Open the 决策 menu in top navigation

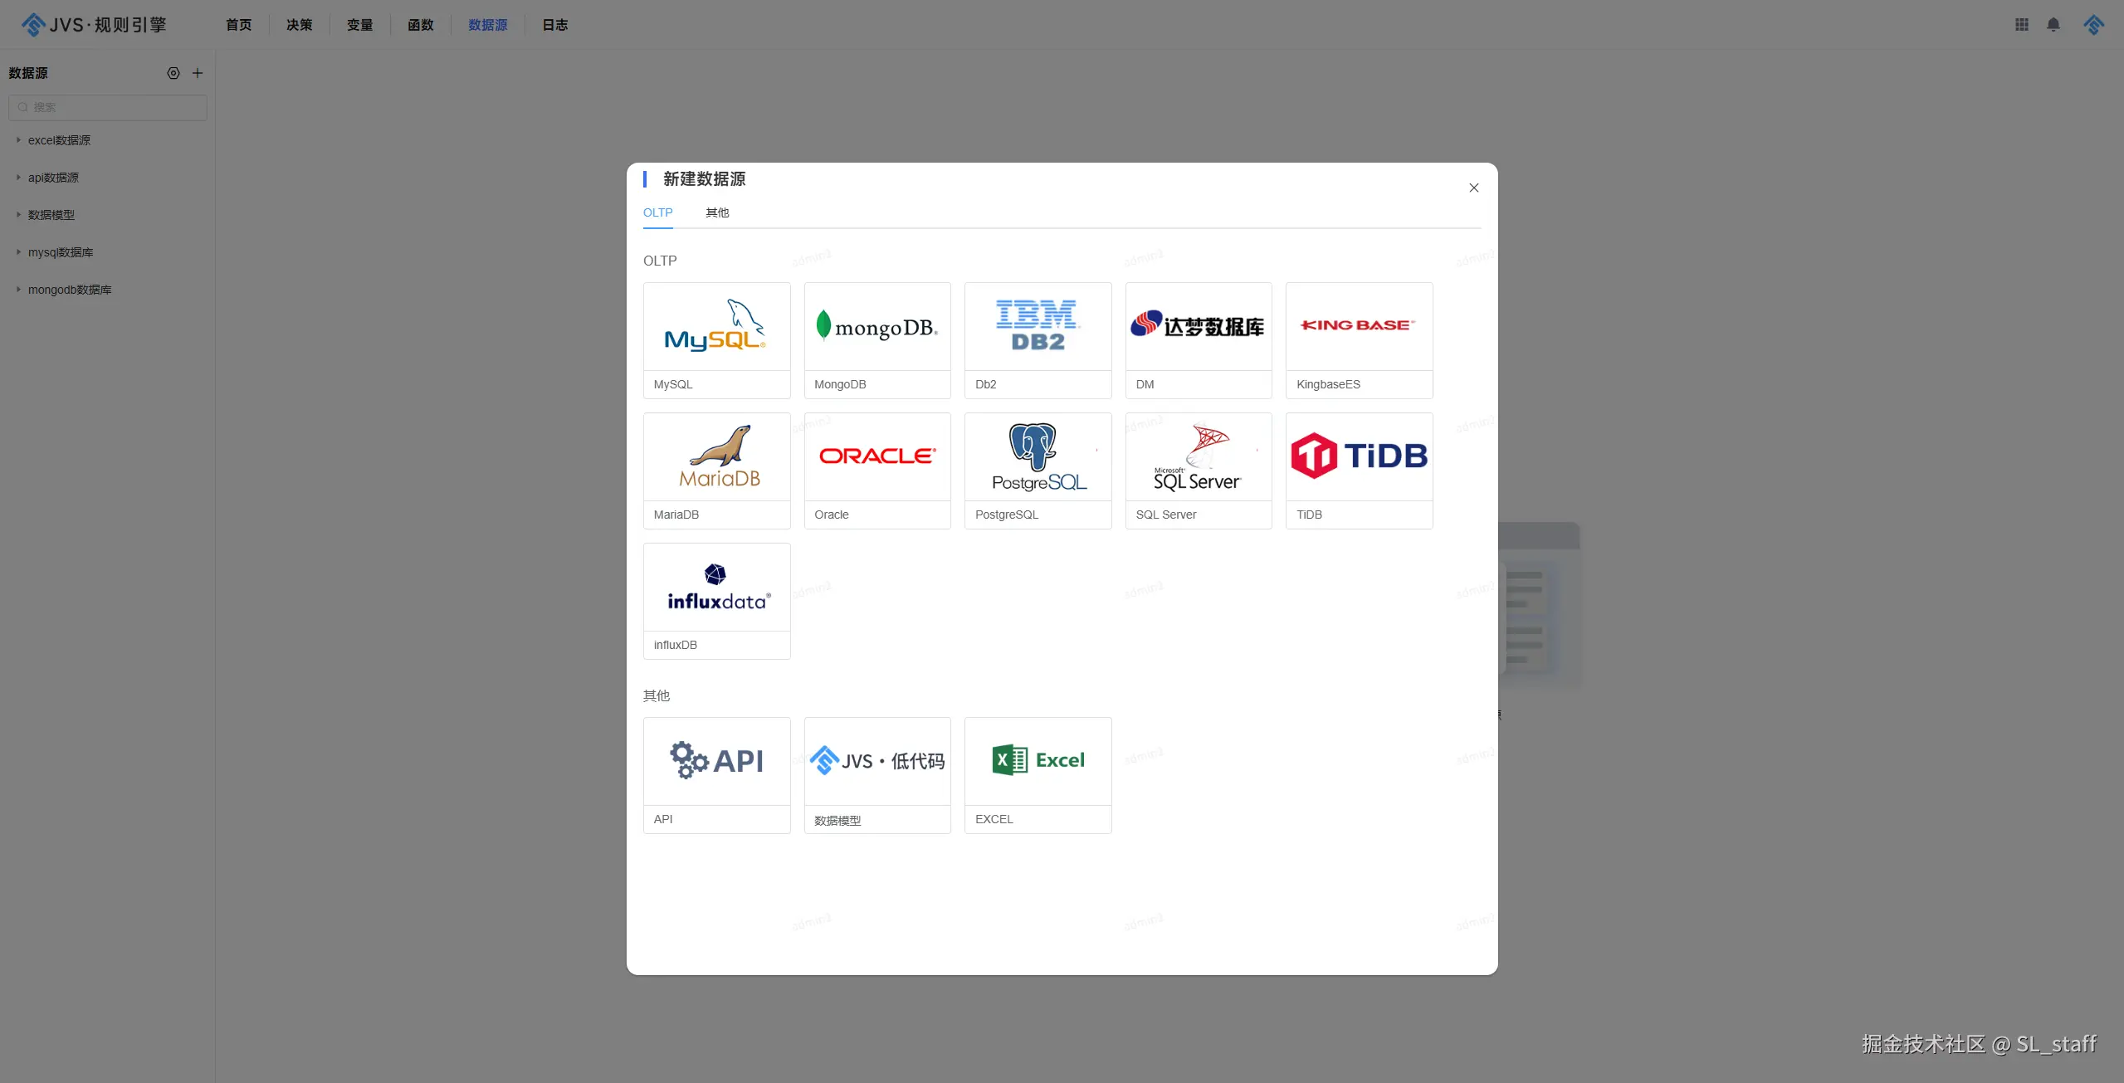(x=299, y=25)
